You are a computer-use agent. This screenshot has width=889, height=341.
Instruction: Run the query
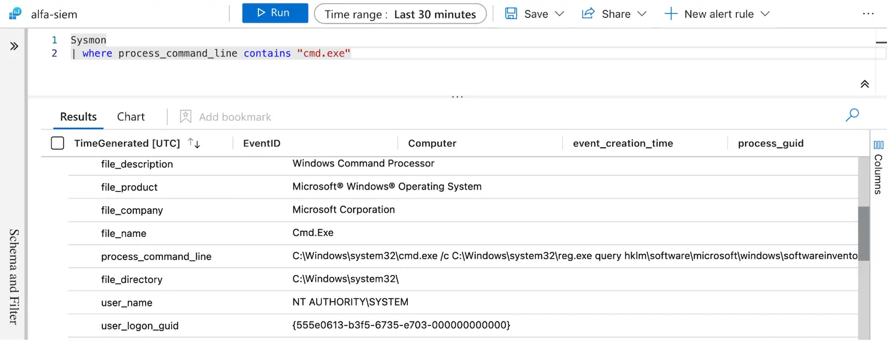pyautogui.click(x=275, y=13)
